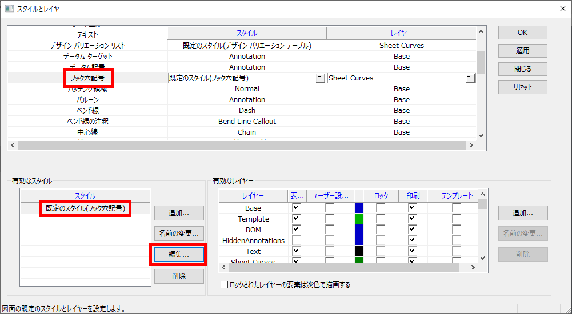
Task: Click the リセット button
Action: 522,87
